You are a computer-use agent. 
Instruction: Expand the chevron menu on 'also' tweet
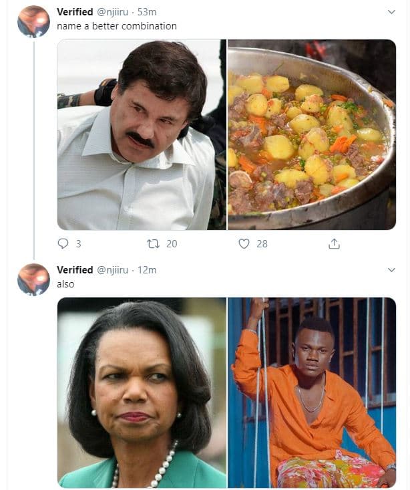[392, 270]
